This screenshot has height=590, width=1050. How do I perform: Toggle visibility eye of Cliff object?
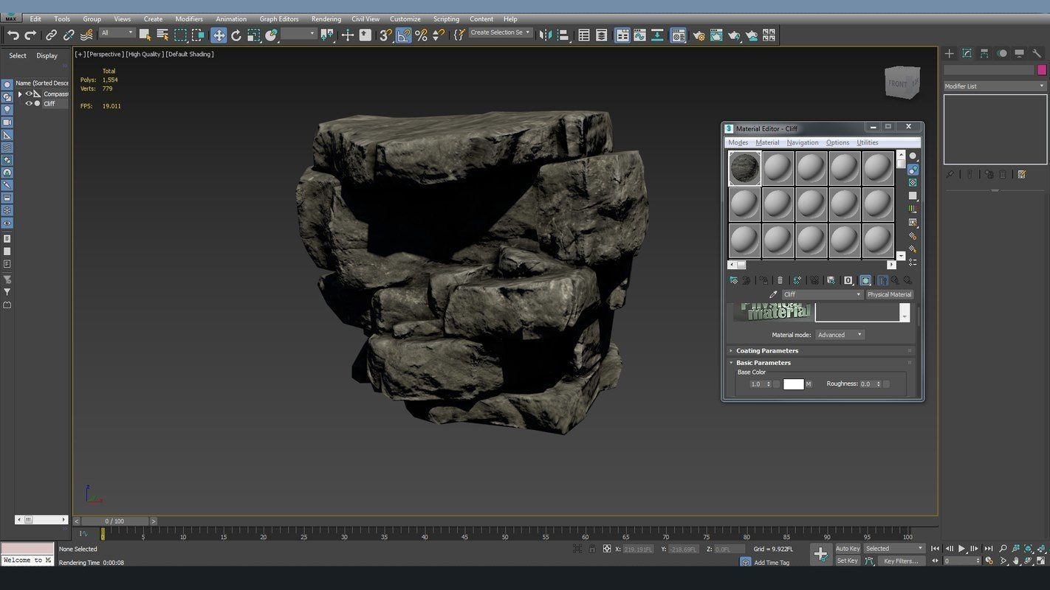pos(30,104)
